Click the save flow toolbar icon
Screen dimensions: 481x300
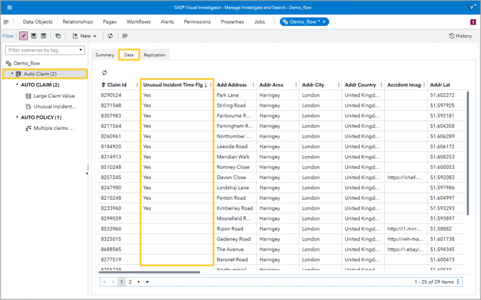[x=34, y=36]
